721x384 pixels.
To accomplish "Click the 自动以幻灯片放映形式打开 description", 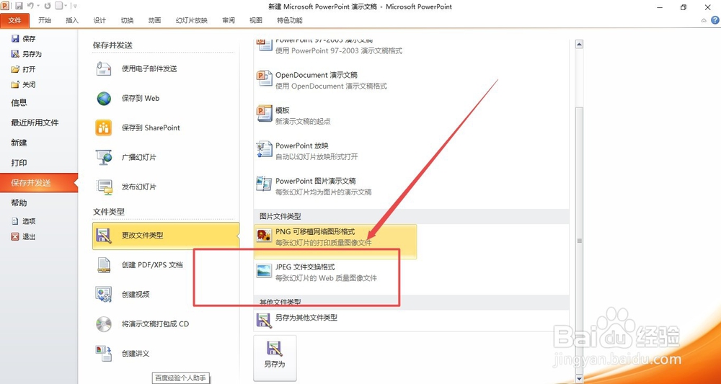I will point(317,156).
